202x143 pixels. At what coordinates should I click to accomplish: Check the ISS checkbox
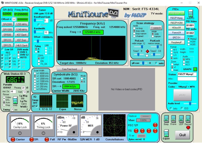(182, 108)
